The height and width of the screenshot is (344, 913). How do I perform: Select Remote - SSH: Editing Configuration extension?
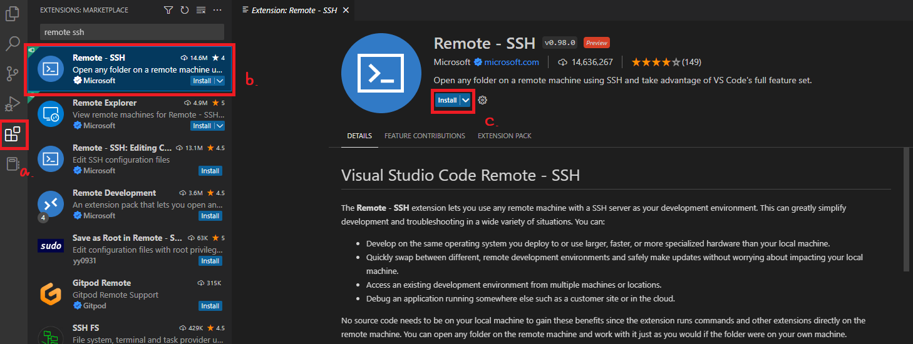point(130,159)
